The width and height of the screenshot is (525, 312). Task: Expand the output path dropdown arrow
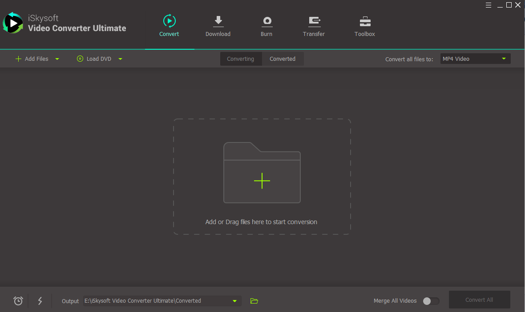click(x=235, y=301)
